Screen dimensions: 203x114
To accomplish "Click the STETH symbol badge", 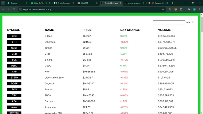I will click(x=14, y=78).
